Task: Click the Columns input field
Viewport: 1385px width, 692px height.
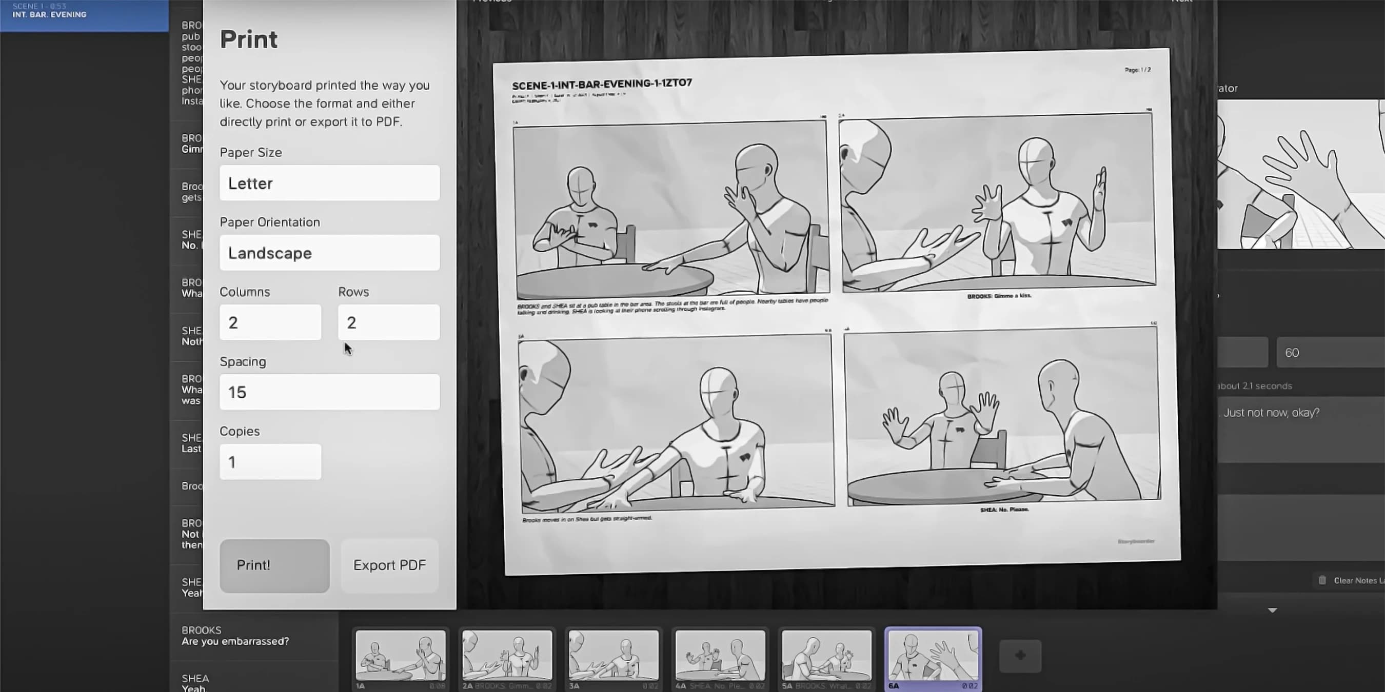Action: pyautogui.click(x=270, y=322)
